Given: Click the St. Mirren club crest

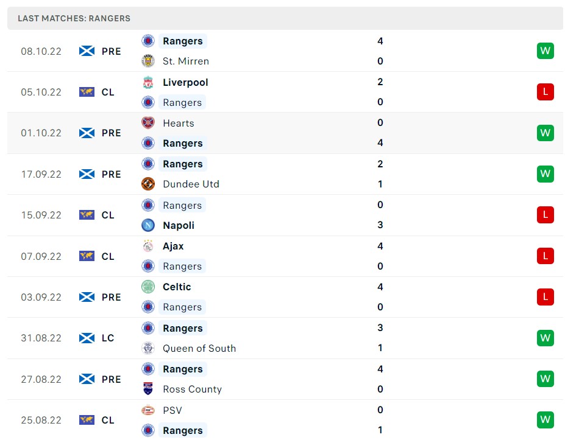Looking at the screenshot, I should [148, 61].
